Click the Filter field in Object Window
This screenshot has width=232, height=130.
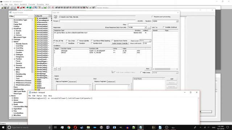tap(21, 16)
